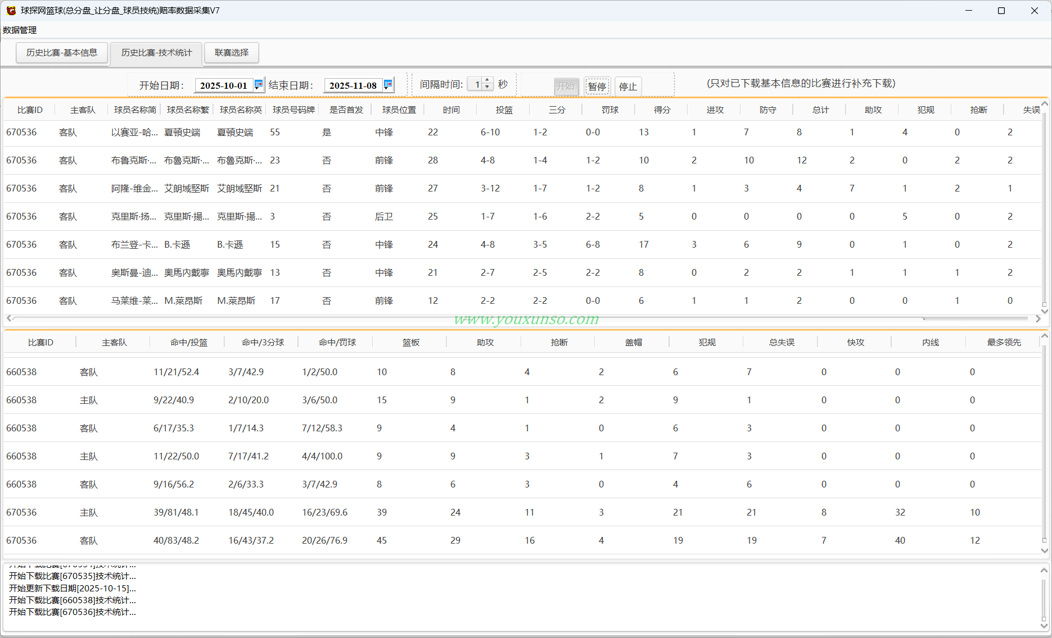Click free throw cell 7/12/58.3
This screenshot has width=1052, height=638.
[x=322, y=429]
